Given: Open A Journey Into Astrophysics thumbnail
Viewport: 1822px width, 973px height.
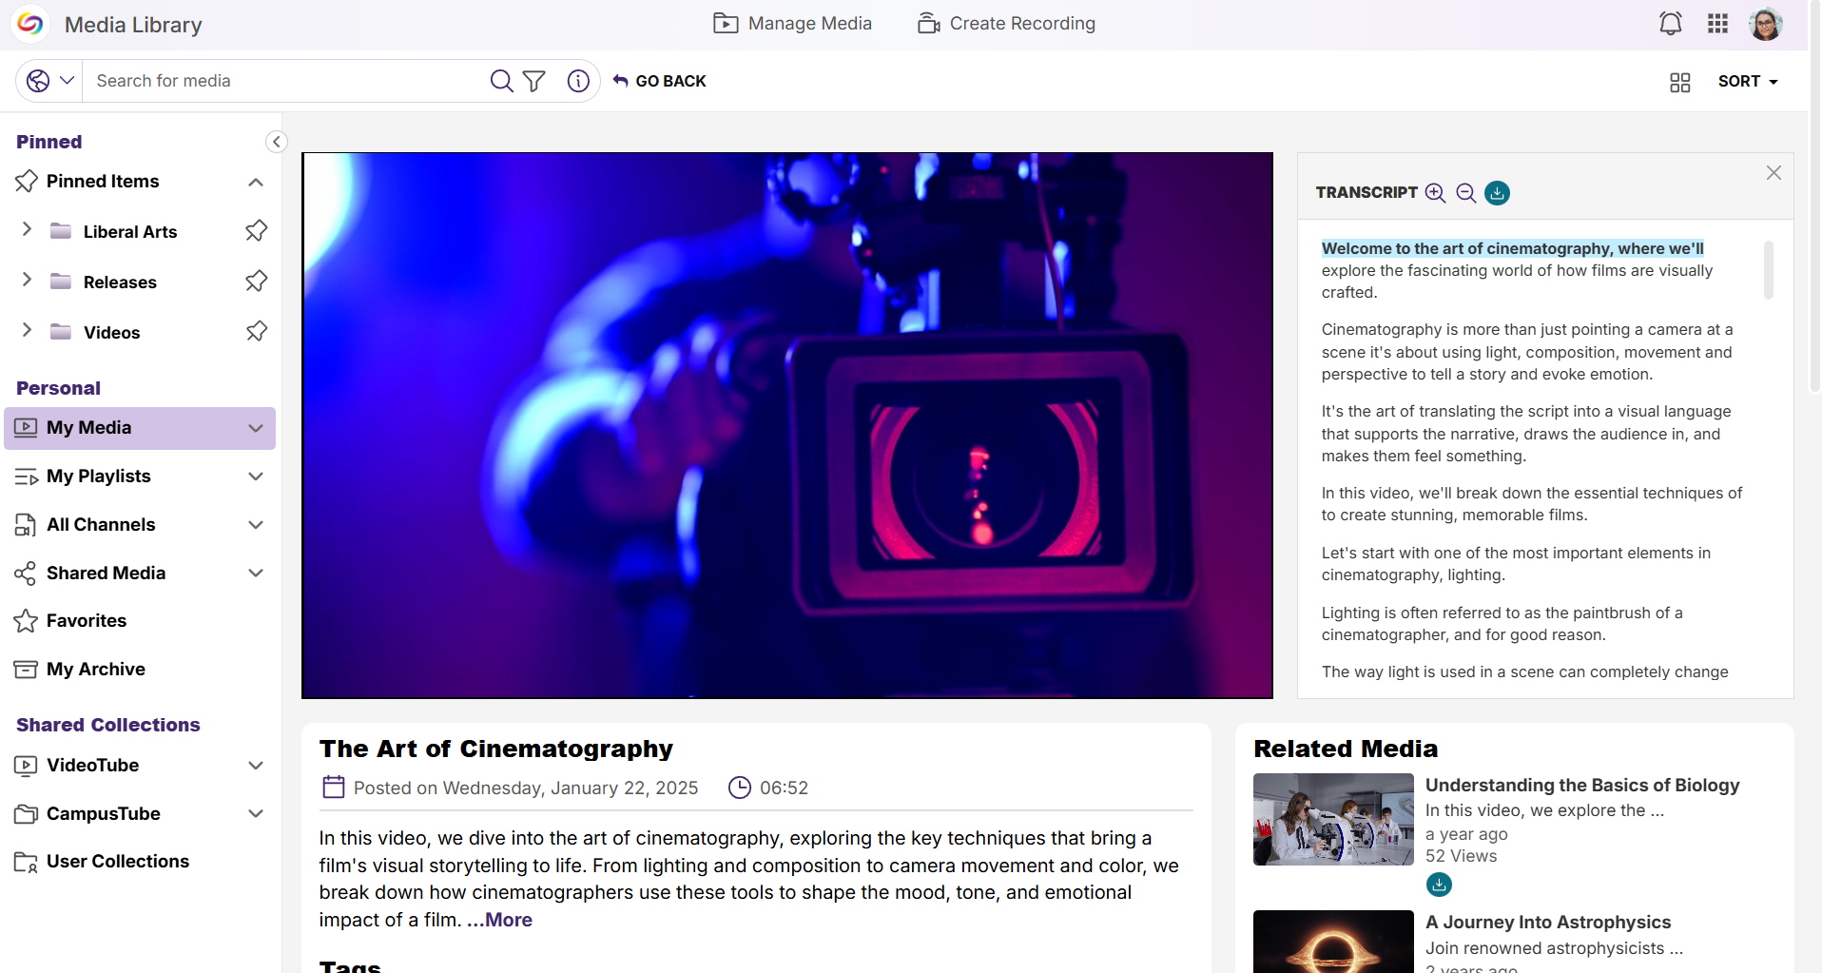Looking at the screenshot, I should pyautogui.click(x=1333, y=942).
